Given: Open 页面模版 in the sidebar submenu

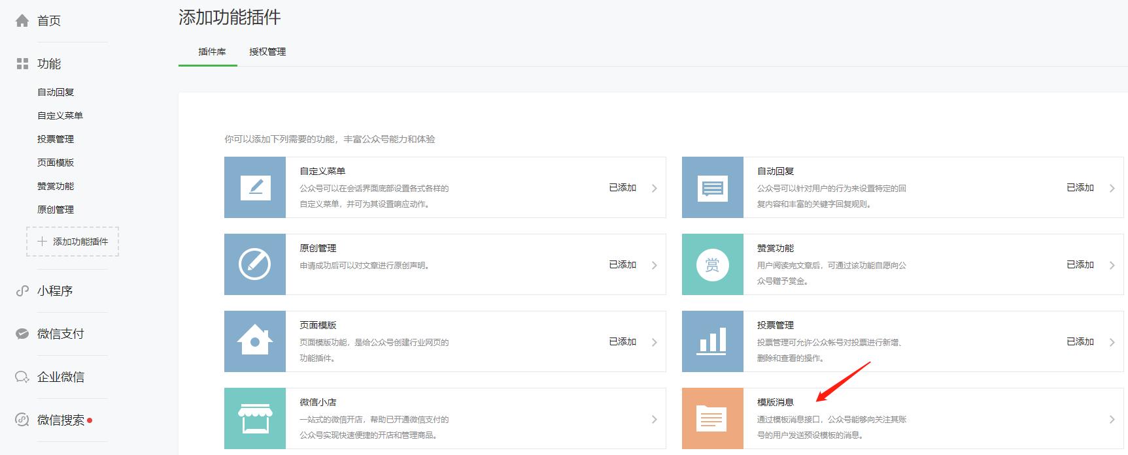Looking at the screenshot, I should coord(56,163).
